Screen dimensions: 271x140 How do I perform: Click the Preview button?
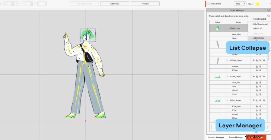tap(145, 4)
